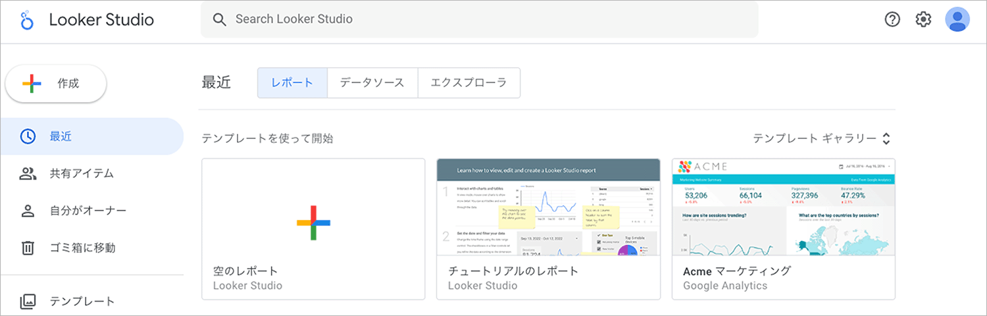Focus the Search Looker Studio field
987x316 pixels.
[479, 19]
